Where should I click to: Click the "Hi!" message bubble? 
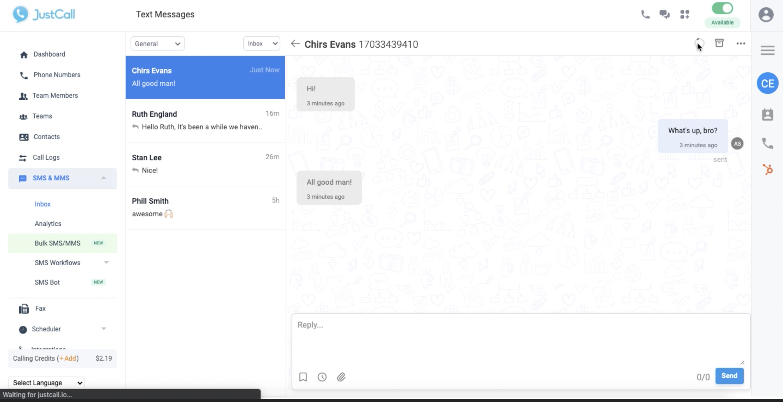325,94
